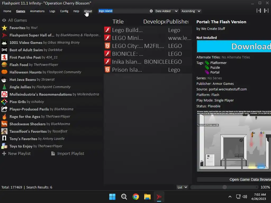Open Flashpoint Super Hall of Fame playlist icon
Screen dimensions: 271x203
[x=4, y=35]
